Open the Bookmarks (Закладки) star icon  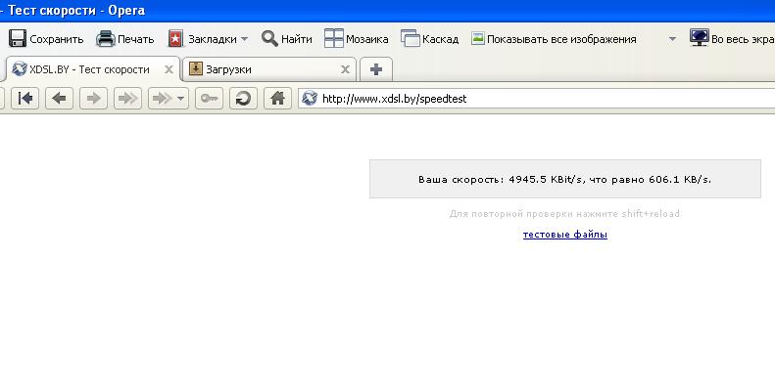pyautogui.click(x=176, y=38)
